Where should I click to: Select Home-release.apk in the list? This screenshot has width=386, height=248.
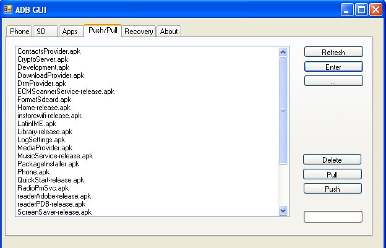pyautogui.click(x=147, y=108)
